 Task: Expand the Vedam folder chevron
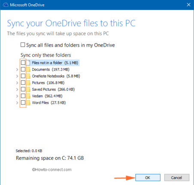(x=17, y=96)
